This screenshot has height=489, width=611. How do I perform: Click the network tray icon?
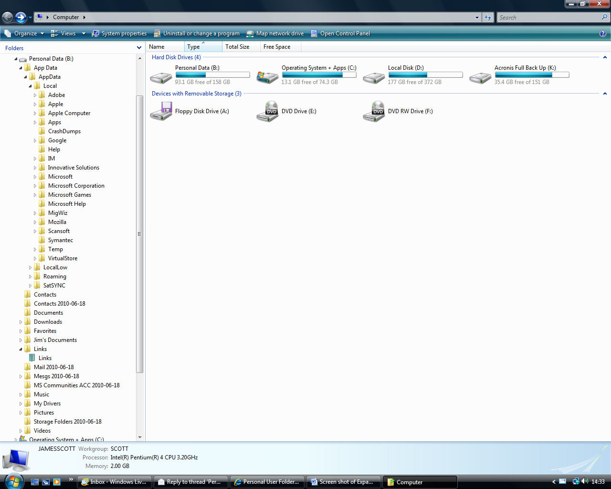click(576, 481)
